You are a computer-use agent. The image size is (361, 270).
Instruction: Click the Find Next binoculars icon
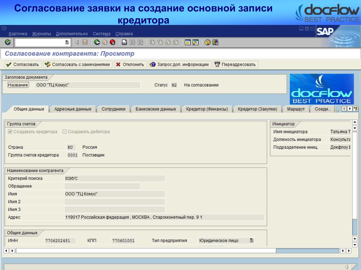point(140,42)
